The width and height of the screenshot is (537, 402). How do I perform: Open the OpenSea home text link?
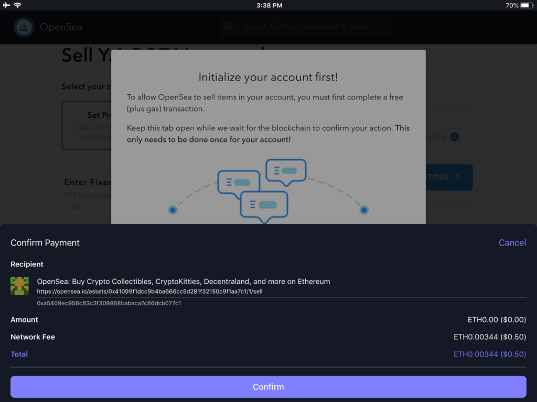coord(61,27)
